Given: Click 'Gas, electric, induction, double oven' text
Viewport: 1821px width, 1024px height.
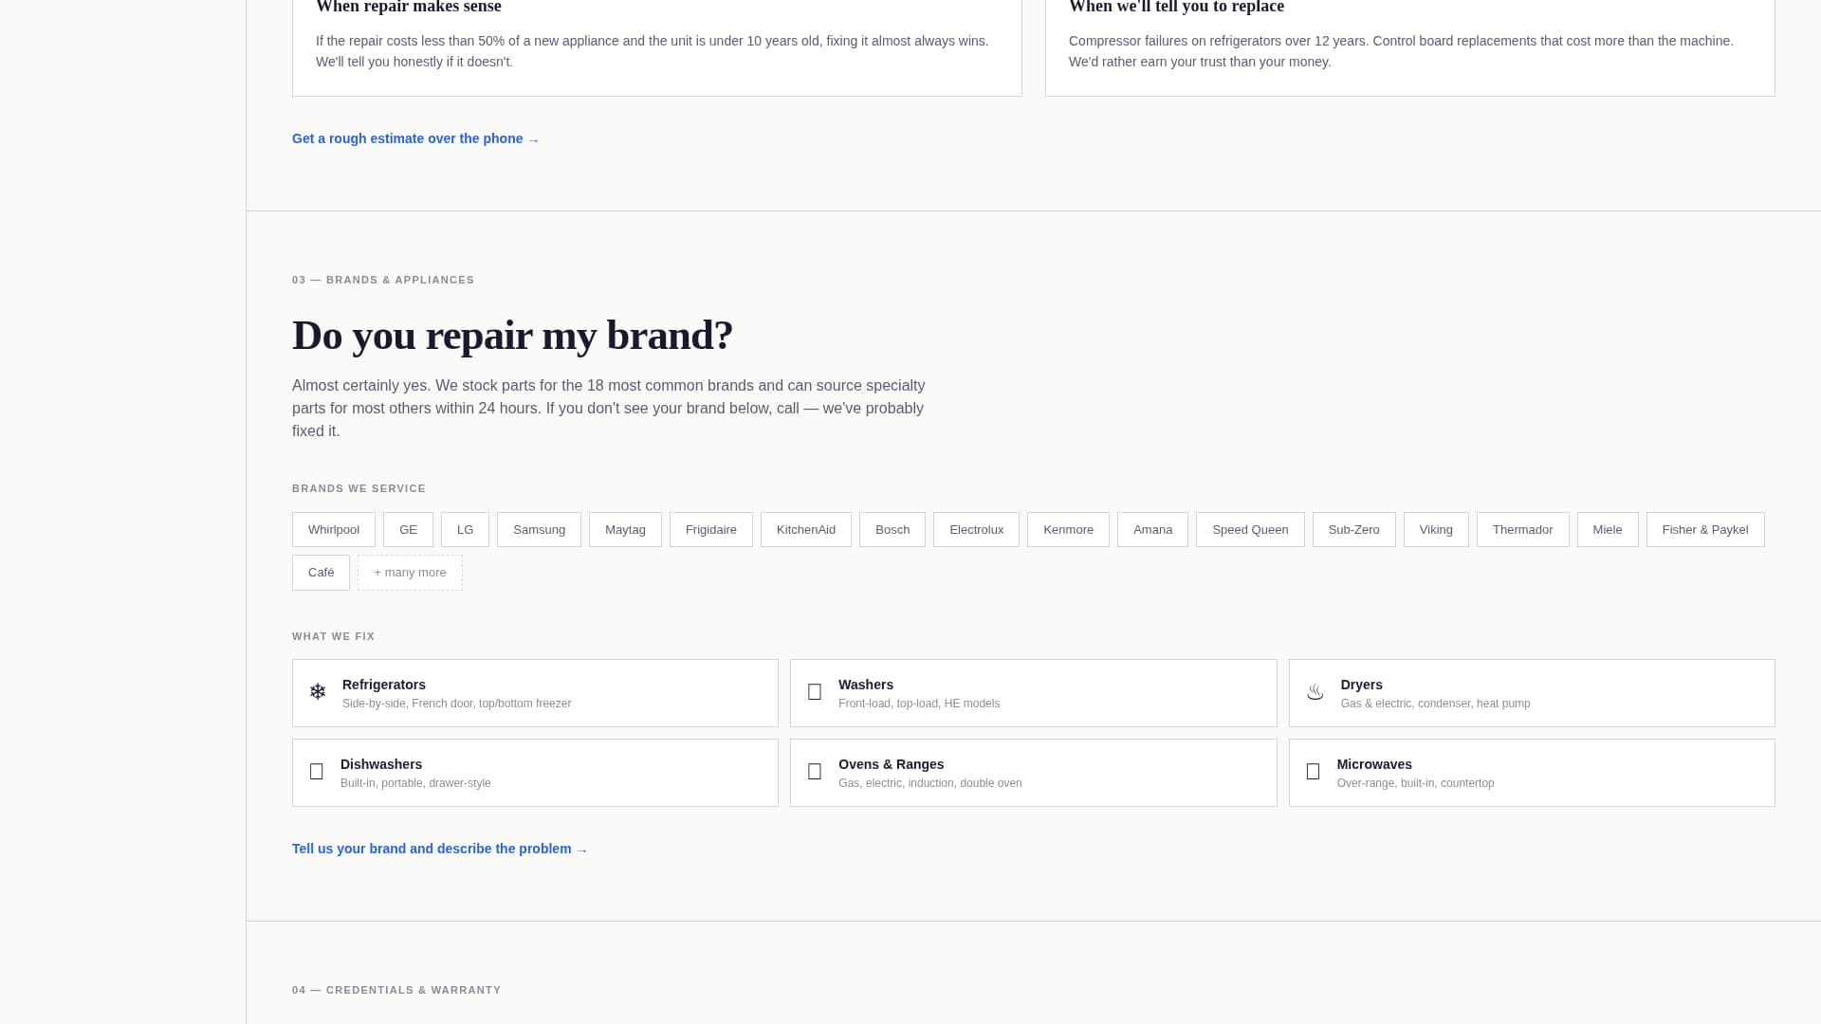Looking at the screenshot, I should tap(929, 783).
